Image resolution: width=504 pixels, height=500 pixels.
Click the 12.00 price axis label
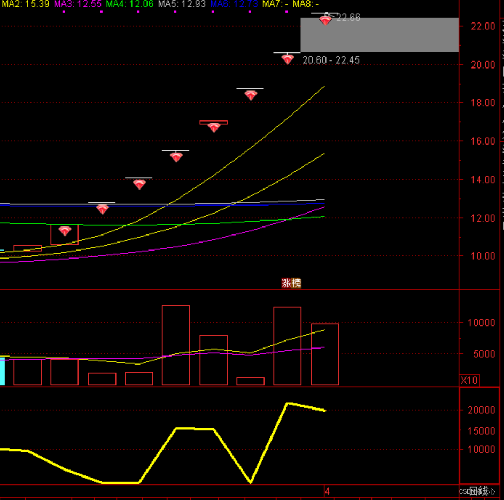pyautogui.click(x=483, y=218)
